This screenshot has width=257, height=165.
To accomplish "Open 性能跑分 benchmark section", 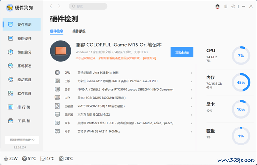I will 22,52.
